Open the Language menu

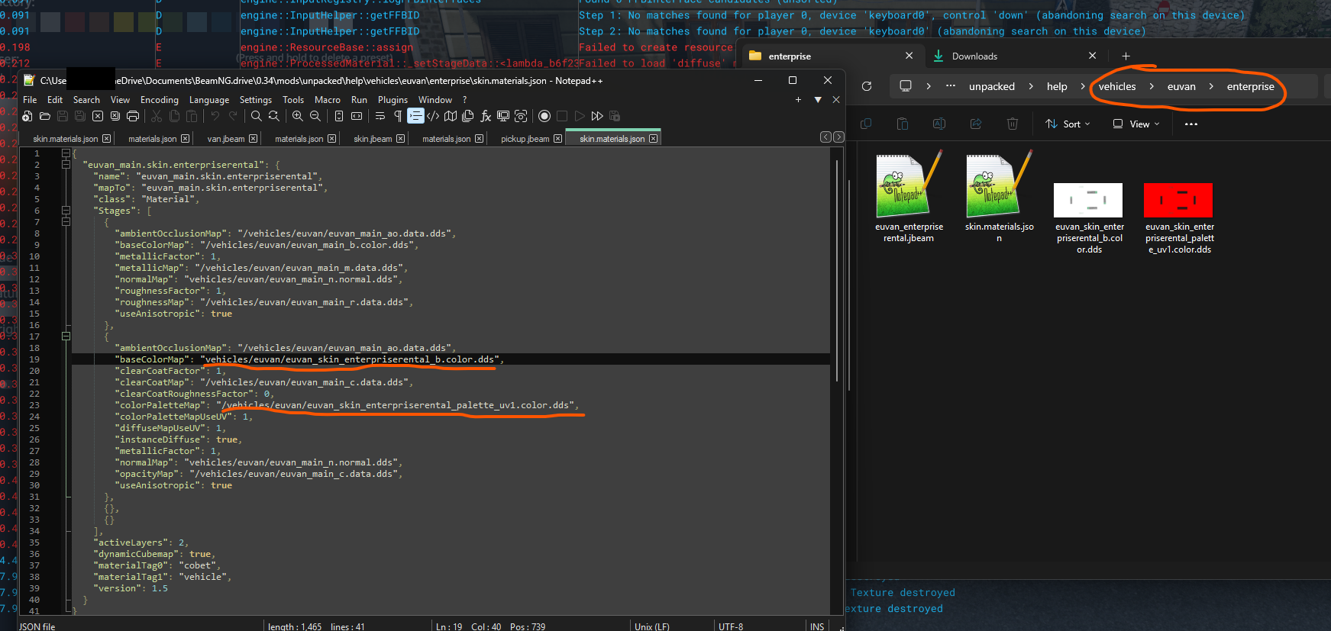click(209, 100)
